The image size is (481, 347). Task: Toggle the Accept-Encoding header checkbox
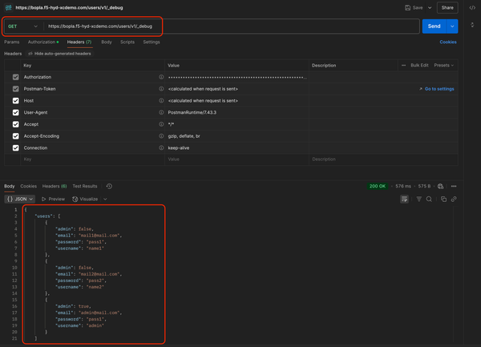point(16,136)
